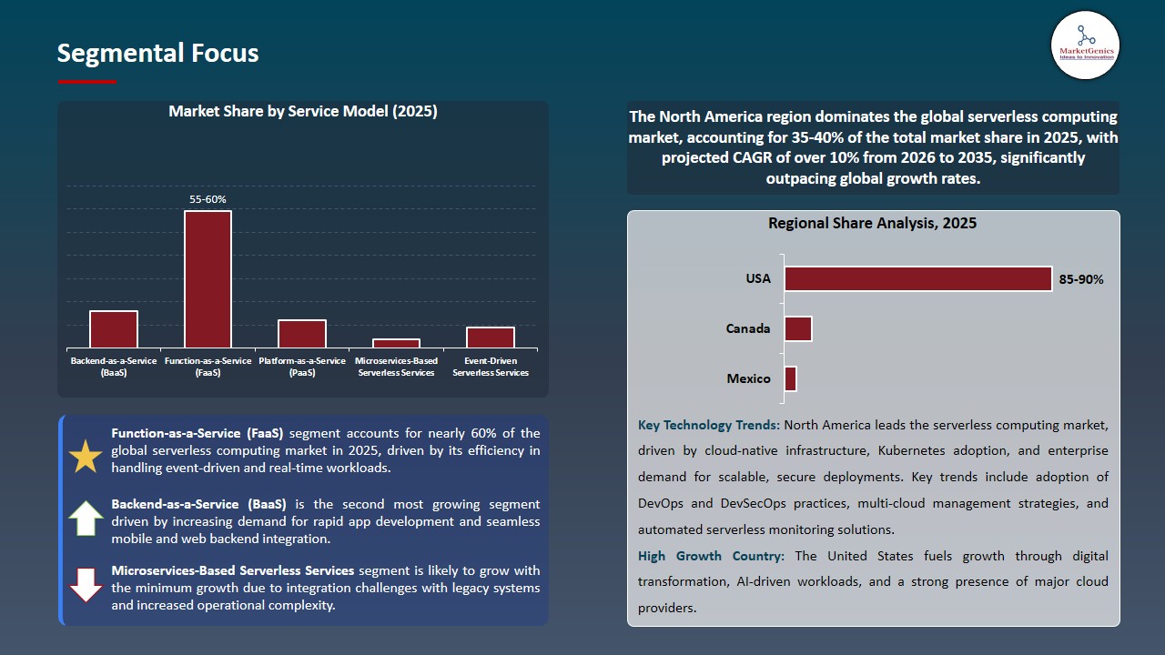
Task: Select the Platform-as-a-Service (PaaS) bar
Action: point(301,333)
